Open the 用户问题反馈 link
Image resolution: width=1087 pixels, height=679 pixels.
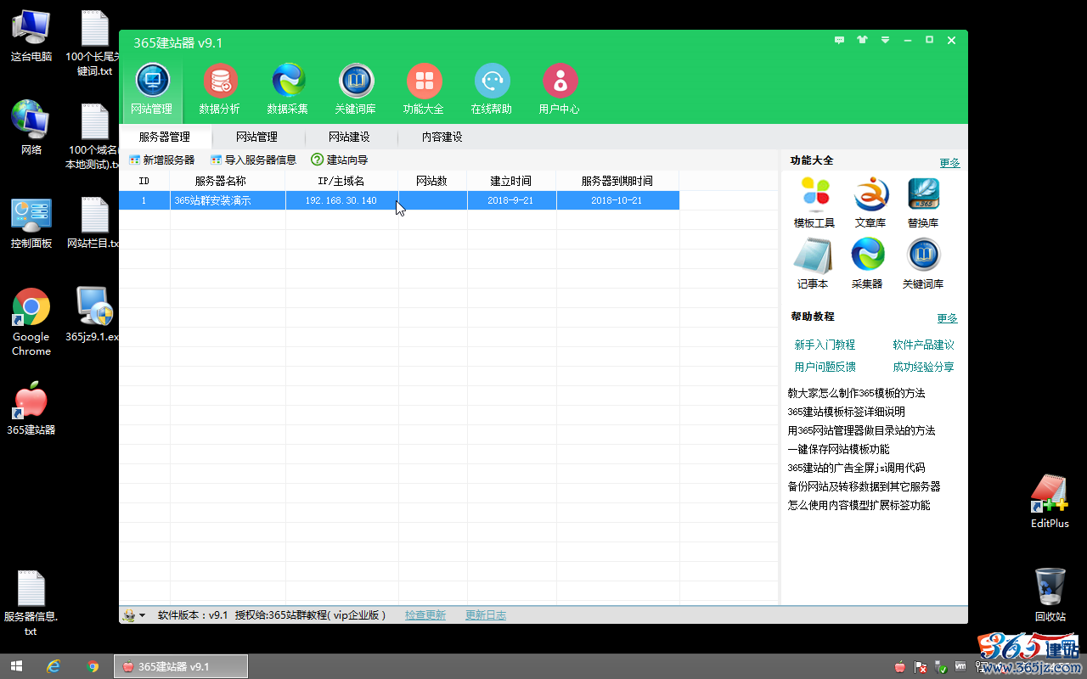[x=825, y=367]
